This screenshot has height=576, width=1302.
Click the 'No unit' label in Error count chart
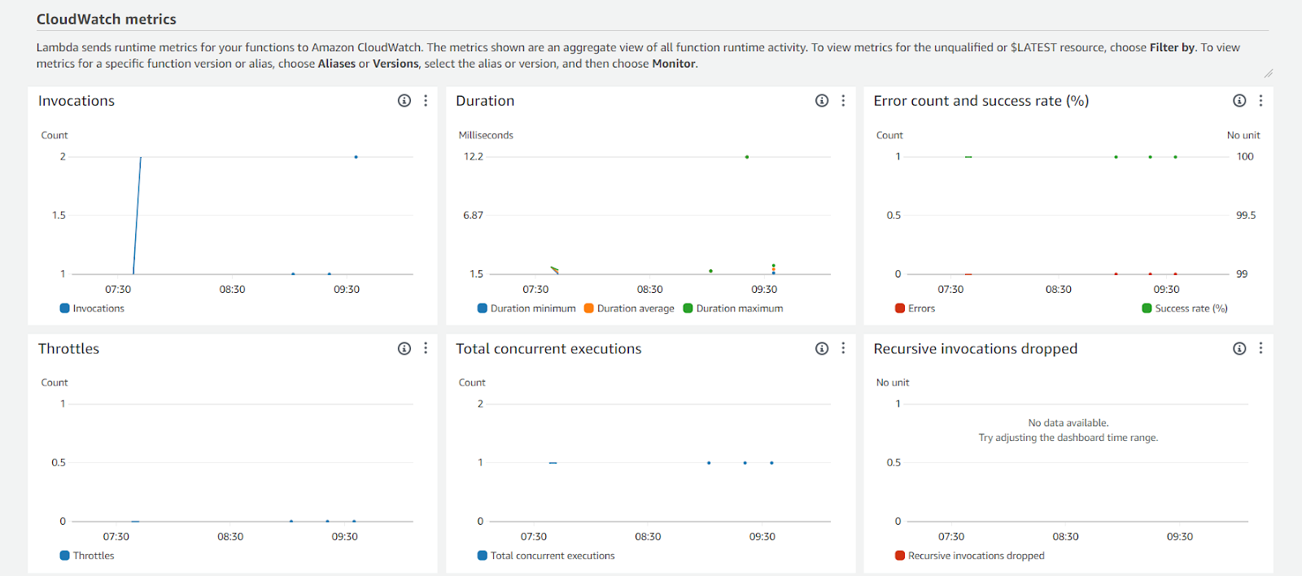tap(1243, 135)
